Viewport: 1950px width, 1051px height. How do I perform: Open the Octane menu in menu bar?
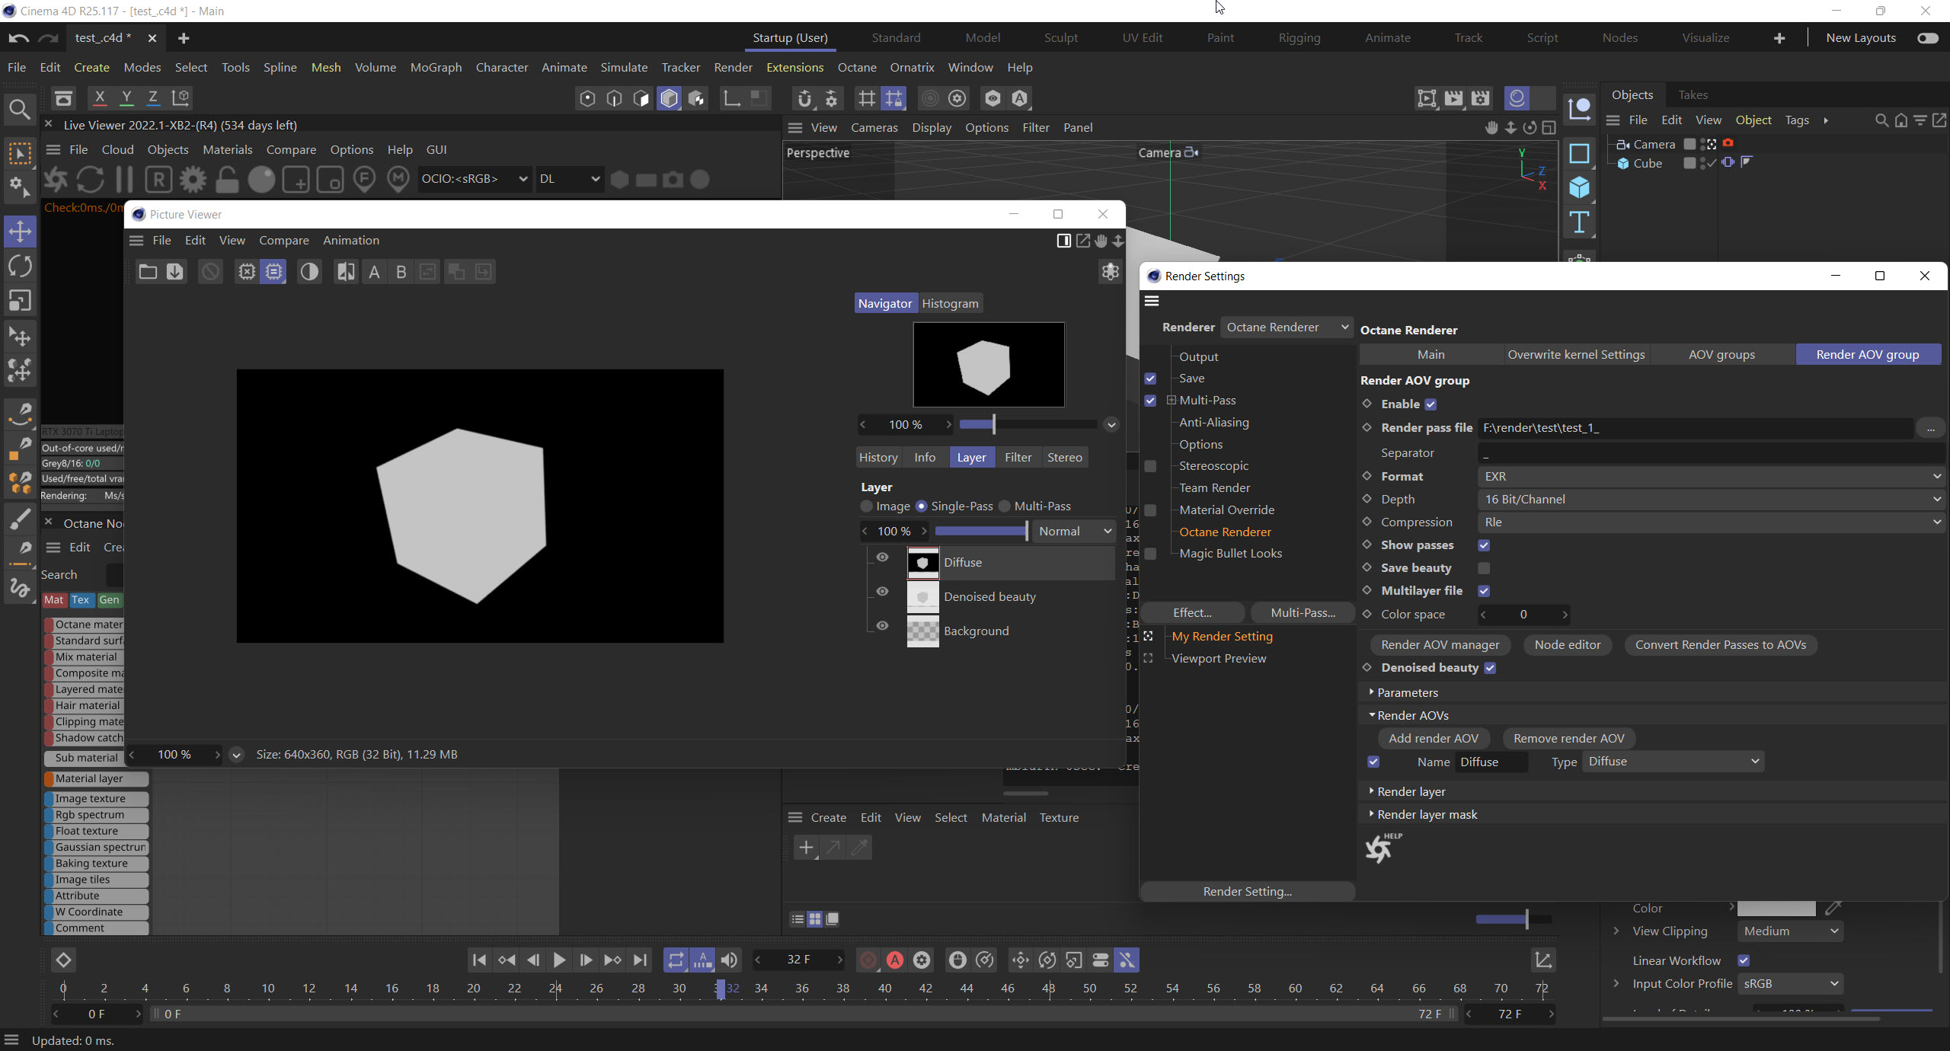pyautogui.click(x=856, y=68)
